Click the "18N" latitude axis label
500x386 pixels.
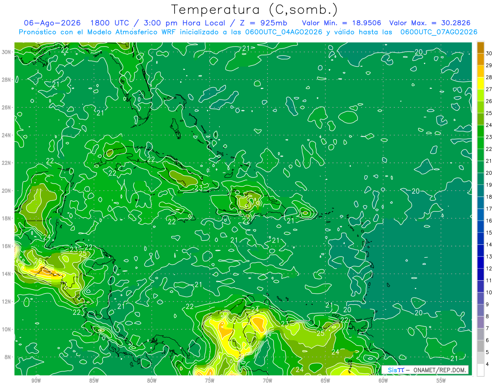point(6,218)
